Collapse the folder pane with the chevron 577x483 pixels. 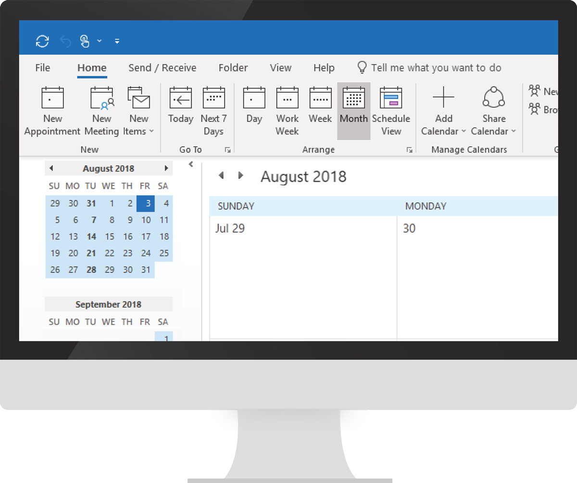[x=191, y=164]
